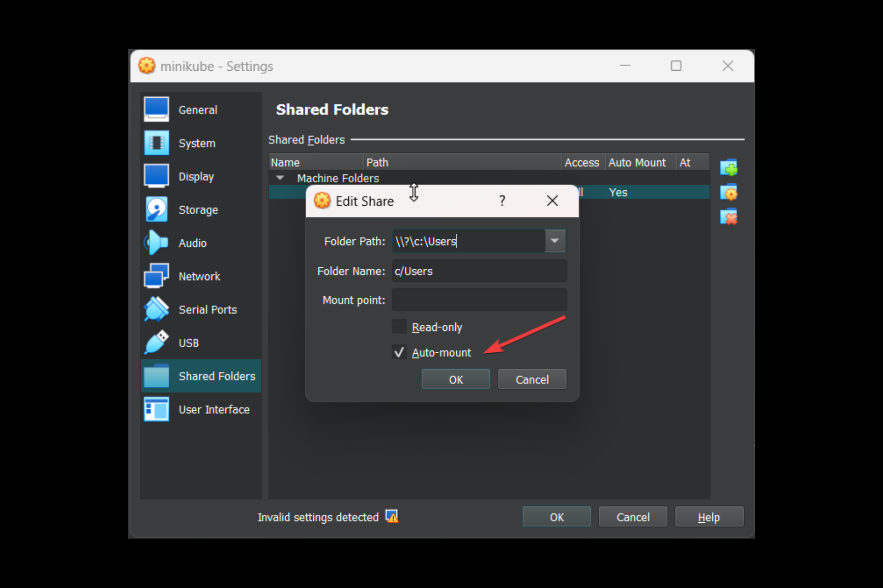Open the Display settings category
Image resolution: width=883 pixels, height=588 pixels.
pyautogui.click(x=201, y=176)
